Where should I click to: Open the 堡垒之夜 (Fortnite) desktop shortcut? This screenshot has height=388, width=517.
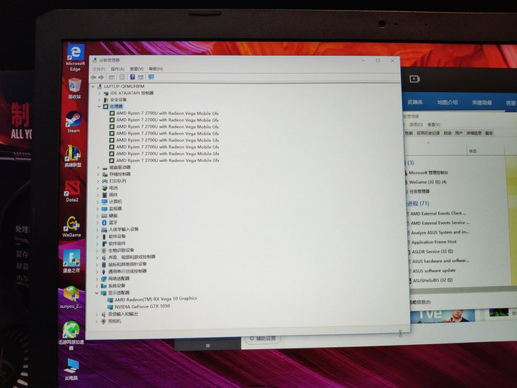[72, 261]
